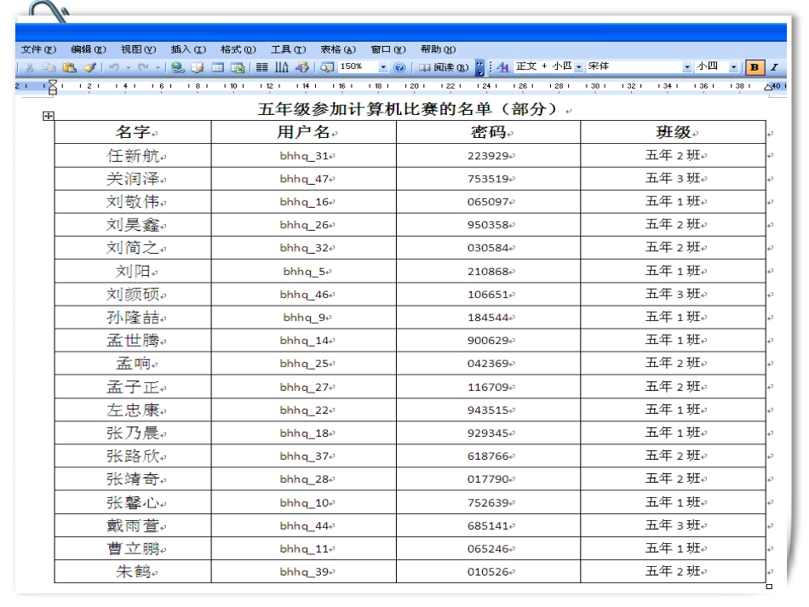Click the Copy icon in toolbar
The image size is (809, 607).
click(49, 67)
